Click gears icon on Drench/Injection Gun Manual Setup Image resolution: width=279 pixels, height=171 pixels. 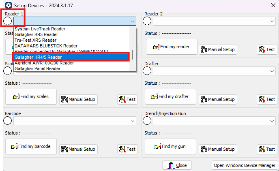pos(204,149)
